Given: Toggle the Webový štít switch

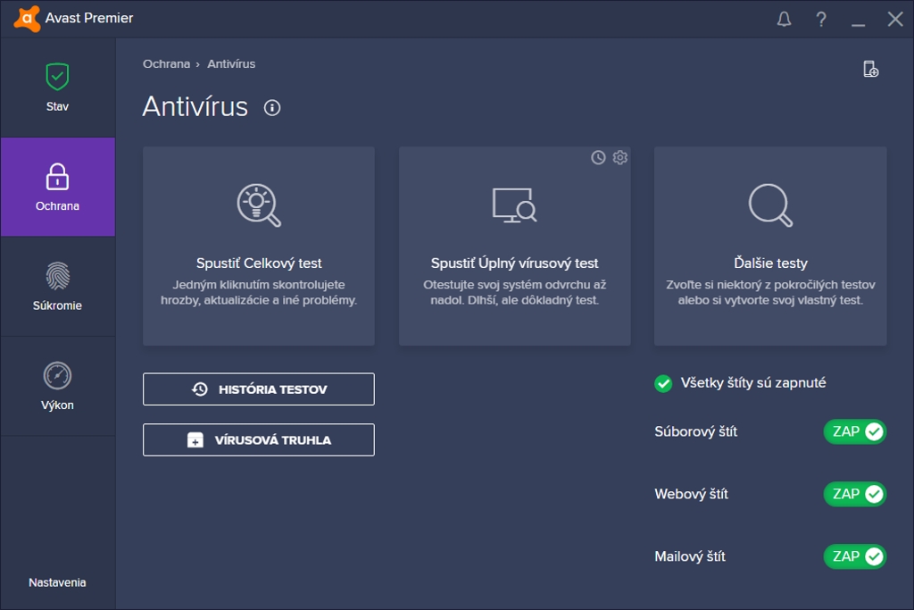Looking at the screenshot, I should point(854,494).
